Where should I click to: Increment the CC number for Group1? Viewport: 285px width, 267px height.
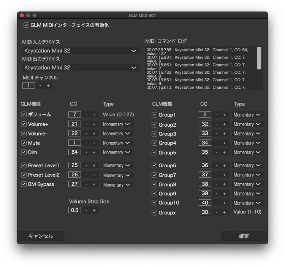pyautogui.click(x=224, y=115)
